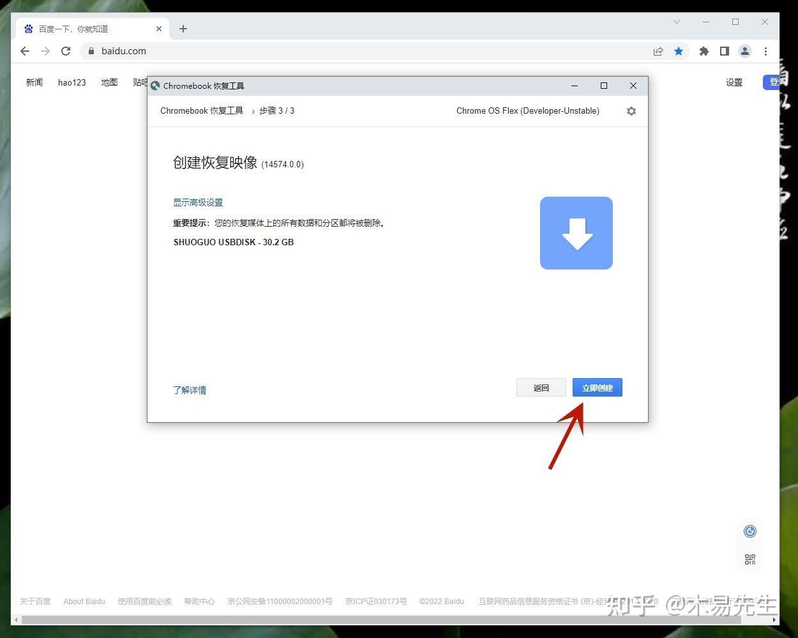This screenshot has height=638, width=798.
Task: Share this page from address bar
Action: point(658,51)
